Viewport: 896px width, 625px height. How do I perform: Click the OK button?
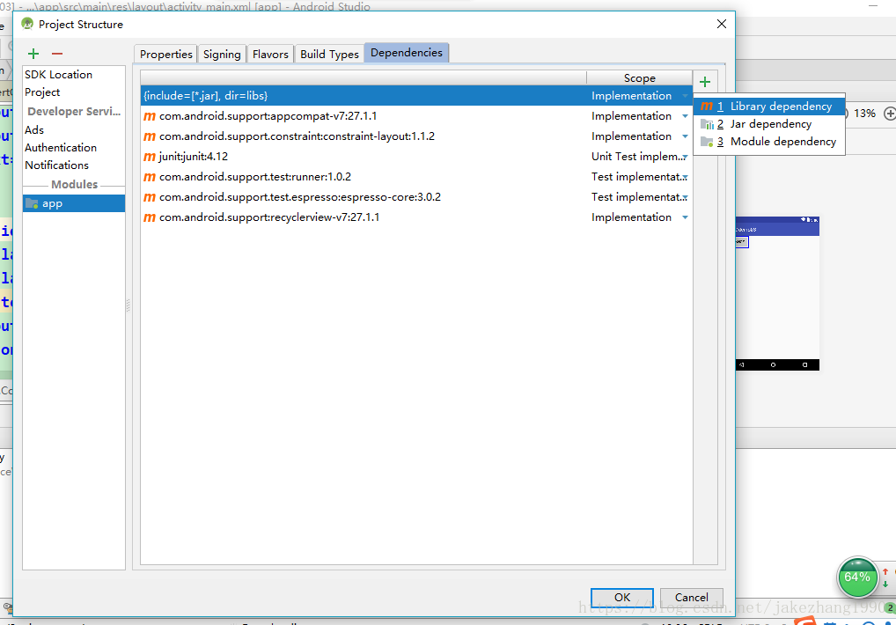(621, 597)
